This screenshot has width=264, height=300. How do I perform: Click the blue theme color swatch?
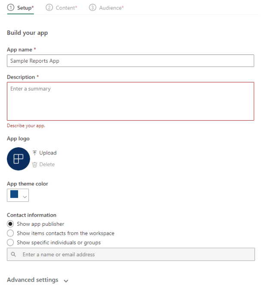[x=14, y=195]
